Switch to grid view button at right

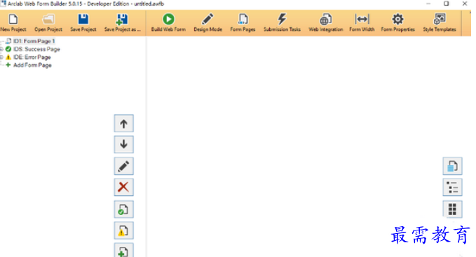click(452, 209)
